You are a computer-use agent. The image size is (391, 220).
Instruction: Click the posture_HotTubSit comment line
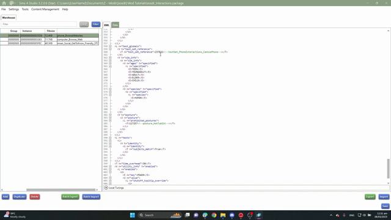point(150,123)
